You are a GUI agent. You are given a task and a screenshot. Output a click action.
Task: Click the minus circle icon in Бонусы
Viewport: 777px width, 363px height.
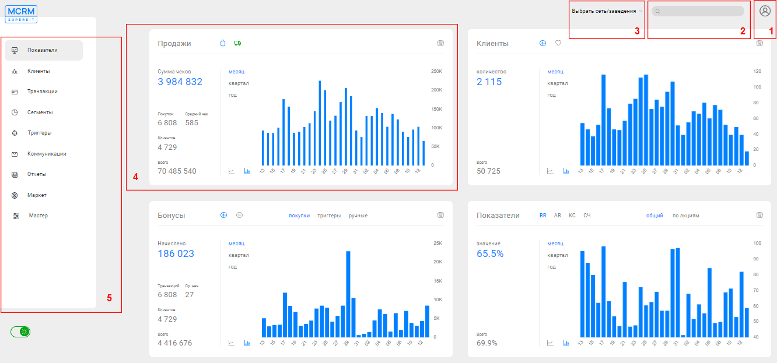click(239, 215)
